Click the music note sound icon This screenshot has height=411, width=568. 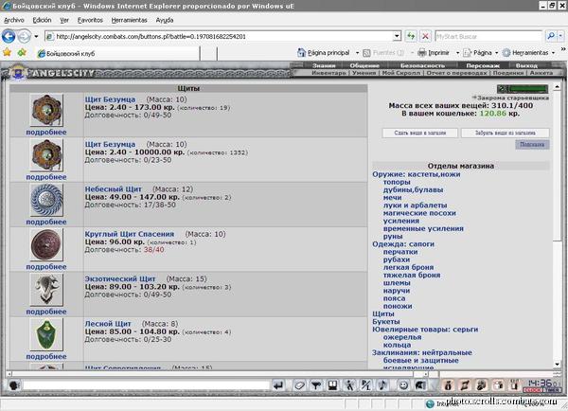[383, 385]
